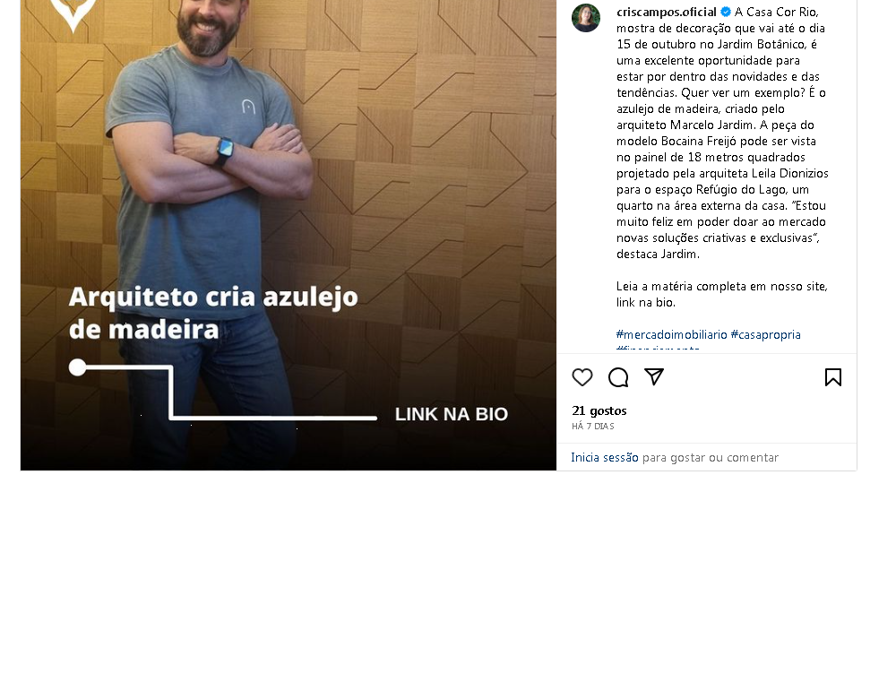Open comments via the speech bubble icon
Image resolution: width=896 pixels, height=682 pixels.
click(618, 377)
